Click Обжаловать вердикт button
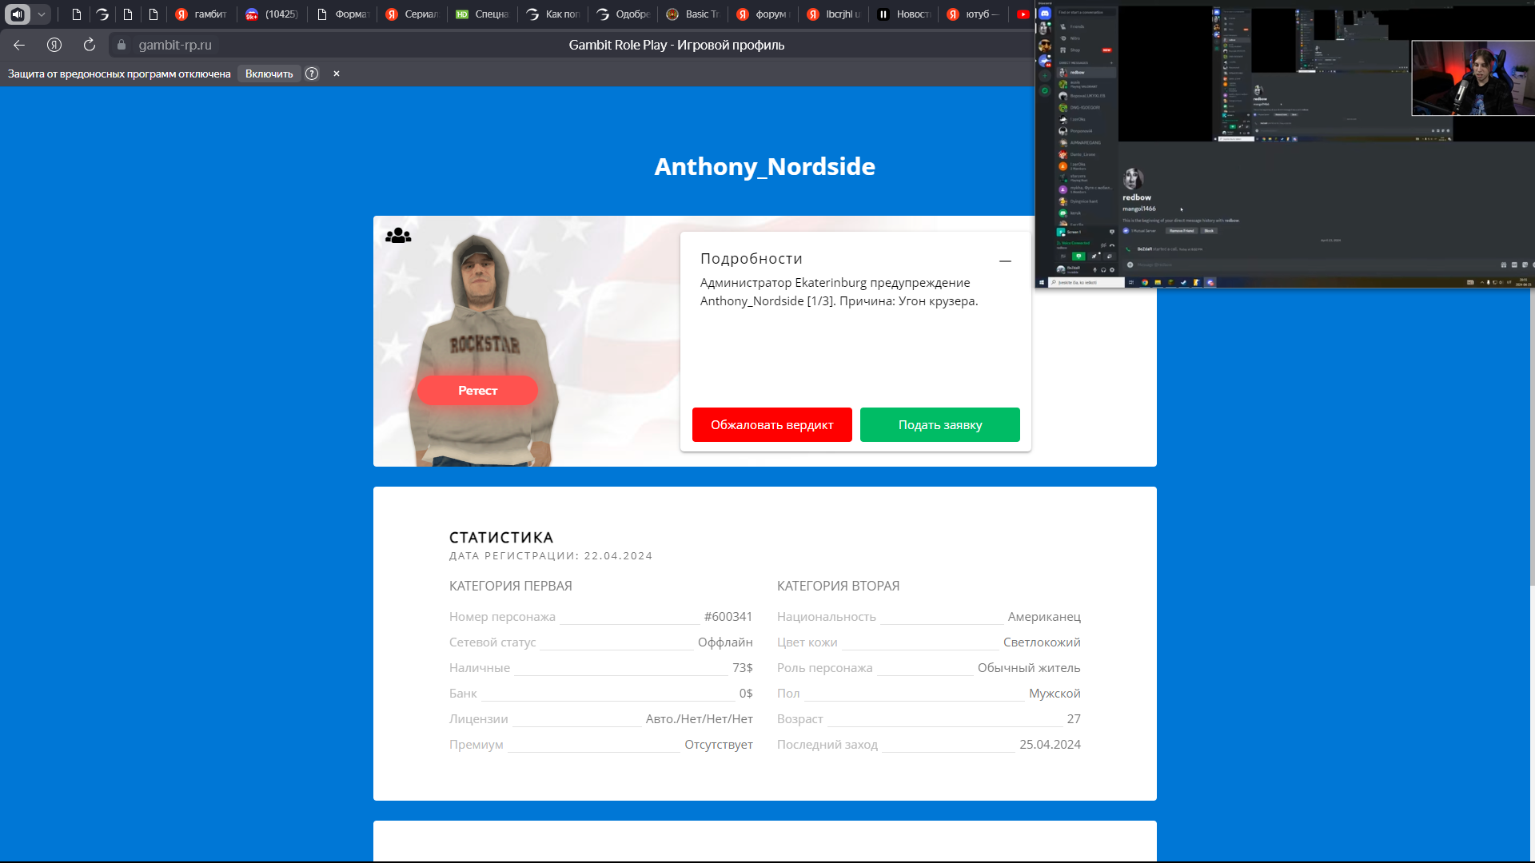1535x863 pixels. point(771,425)
